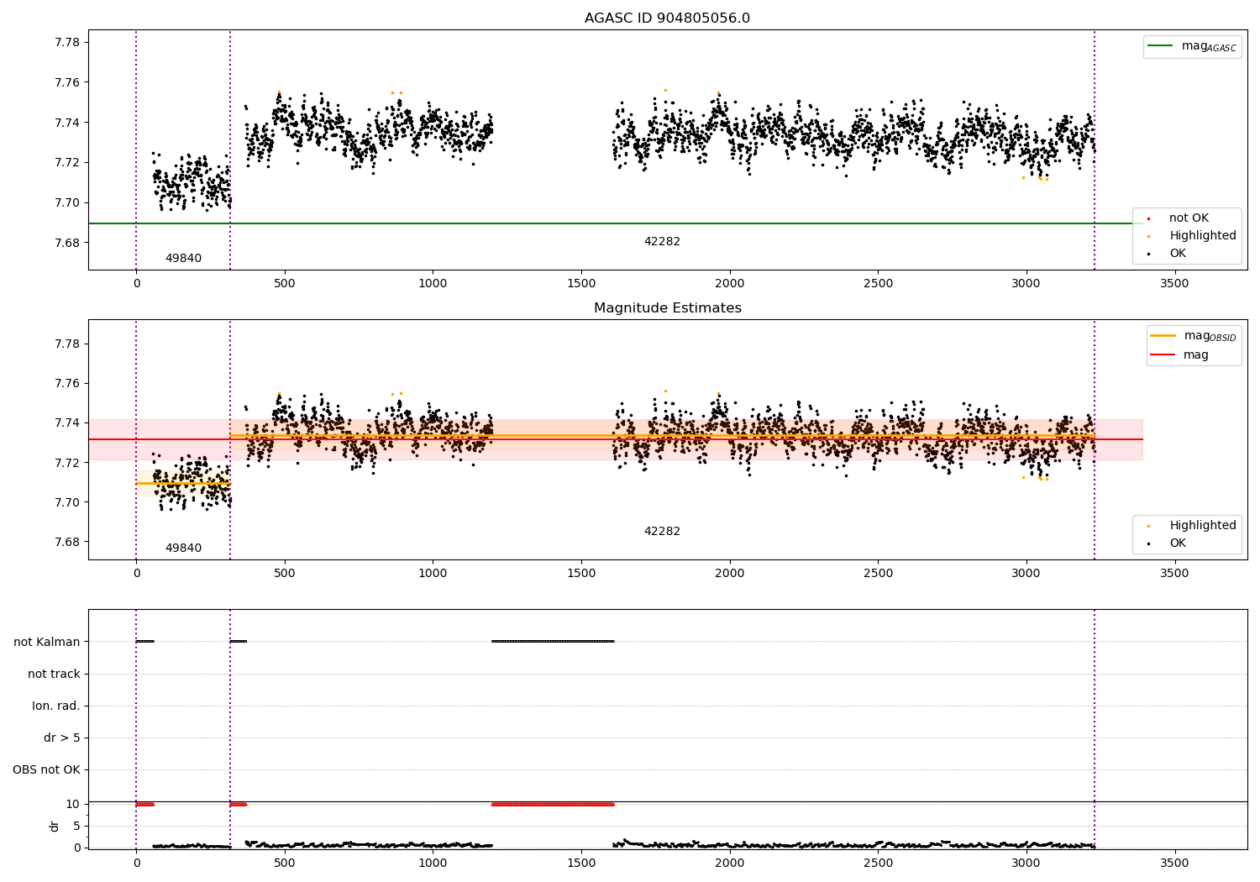This screenshot has height=882, width=1260.
Task: Click observation label 42282 in the top plot
Action: click(x=662, y=242)
